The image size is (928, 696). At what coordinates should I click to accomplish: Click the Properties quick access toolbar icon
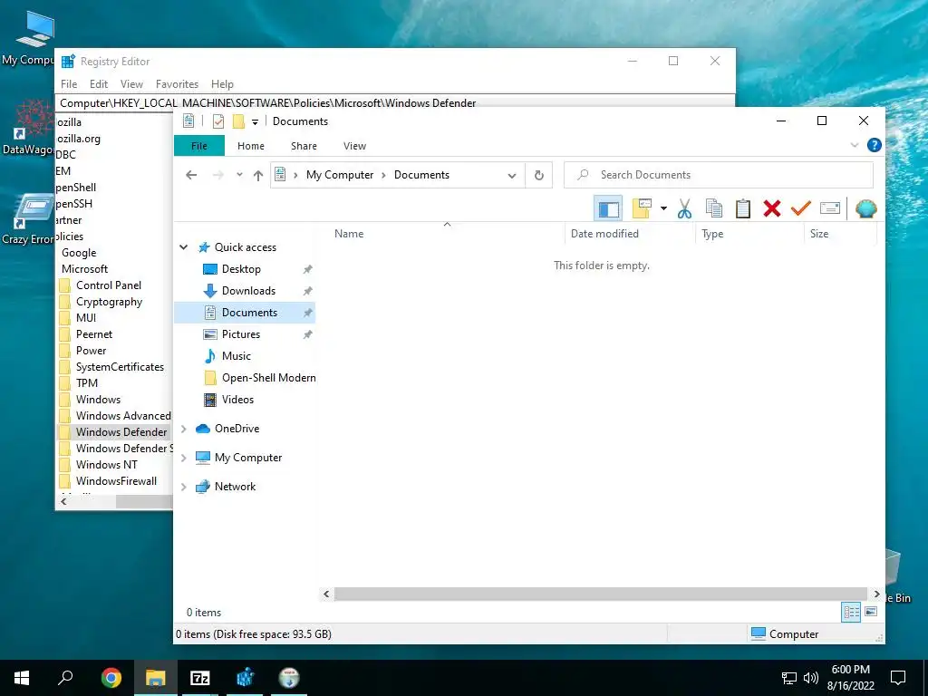pos(218,121)
